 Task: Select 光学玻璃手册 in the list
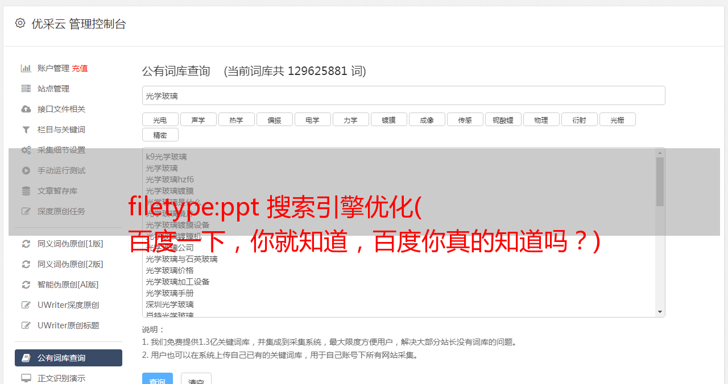tap(169, 293)
